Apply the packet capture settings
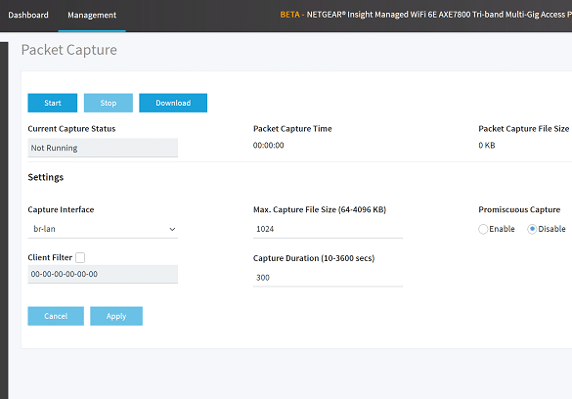Screen dimensions: 572x399 click(x=116, y=316)
